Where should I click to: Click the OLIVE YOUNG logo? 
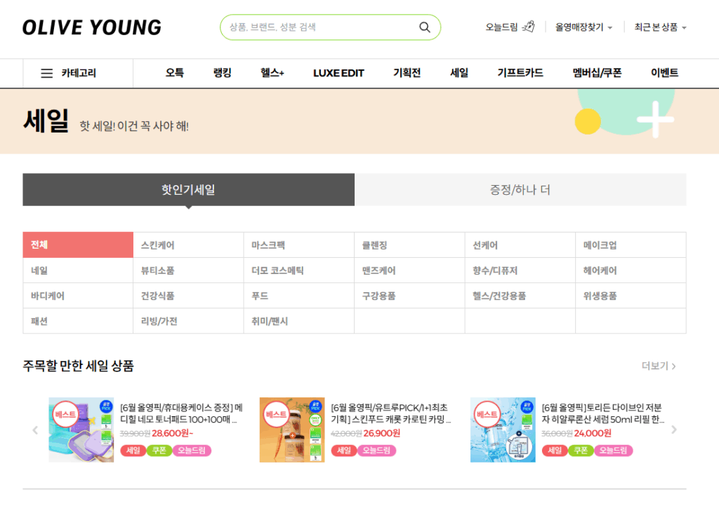pyautogui.click(x=92, y=27)
